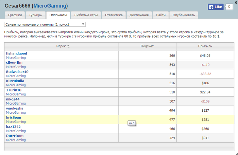Screen dimensions: 238x155
Task: Open the Самые популярные оппоненты dropdown
Action: click(x=45, y=24)
